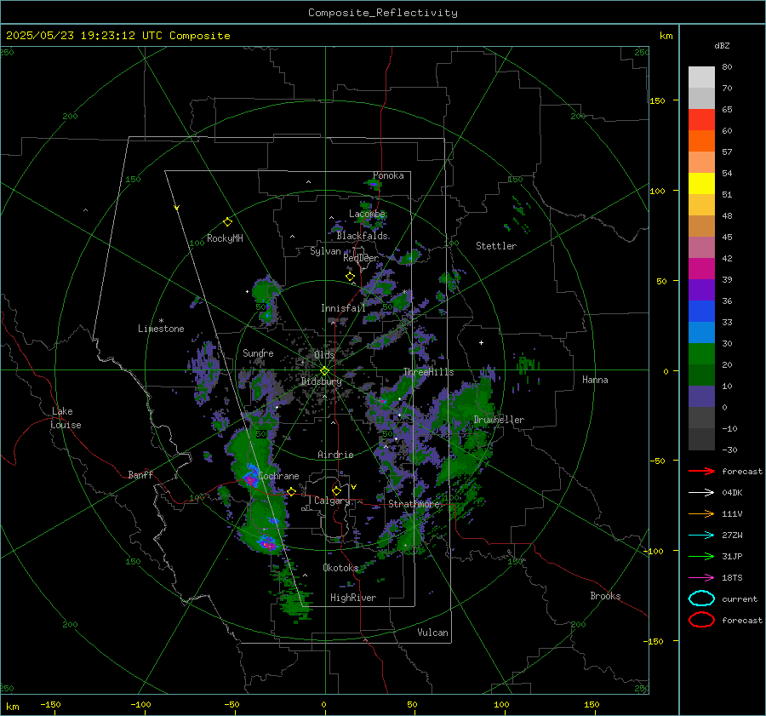Click the RockyMH label

(225, 238)
